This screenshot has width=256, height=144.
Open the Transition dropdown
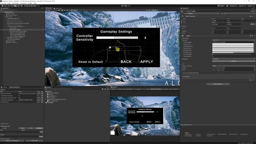pos(234,40)
